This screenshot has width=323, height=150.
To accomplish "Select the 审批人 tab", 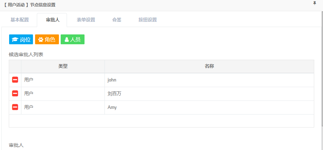I will (x=53, y=20).
